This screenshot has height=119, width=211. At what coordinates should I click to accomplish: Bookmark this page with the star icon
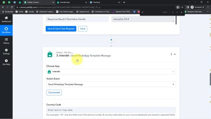182,7
